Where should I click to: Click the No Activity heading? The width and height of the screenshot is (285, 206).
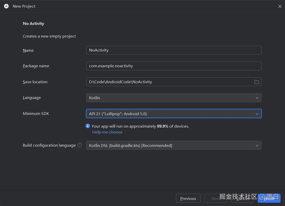(x=33, y=24)
